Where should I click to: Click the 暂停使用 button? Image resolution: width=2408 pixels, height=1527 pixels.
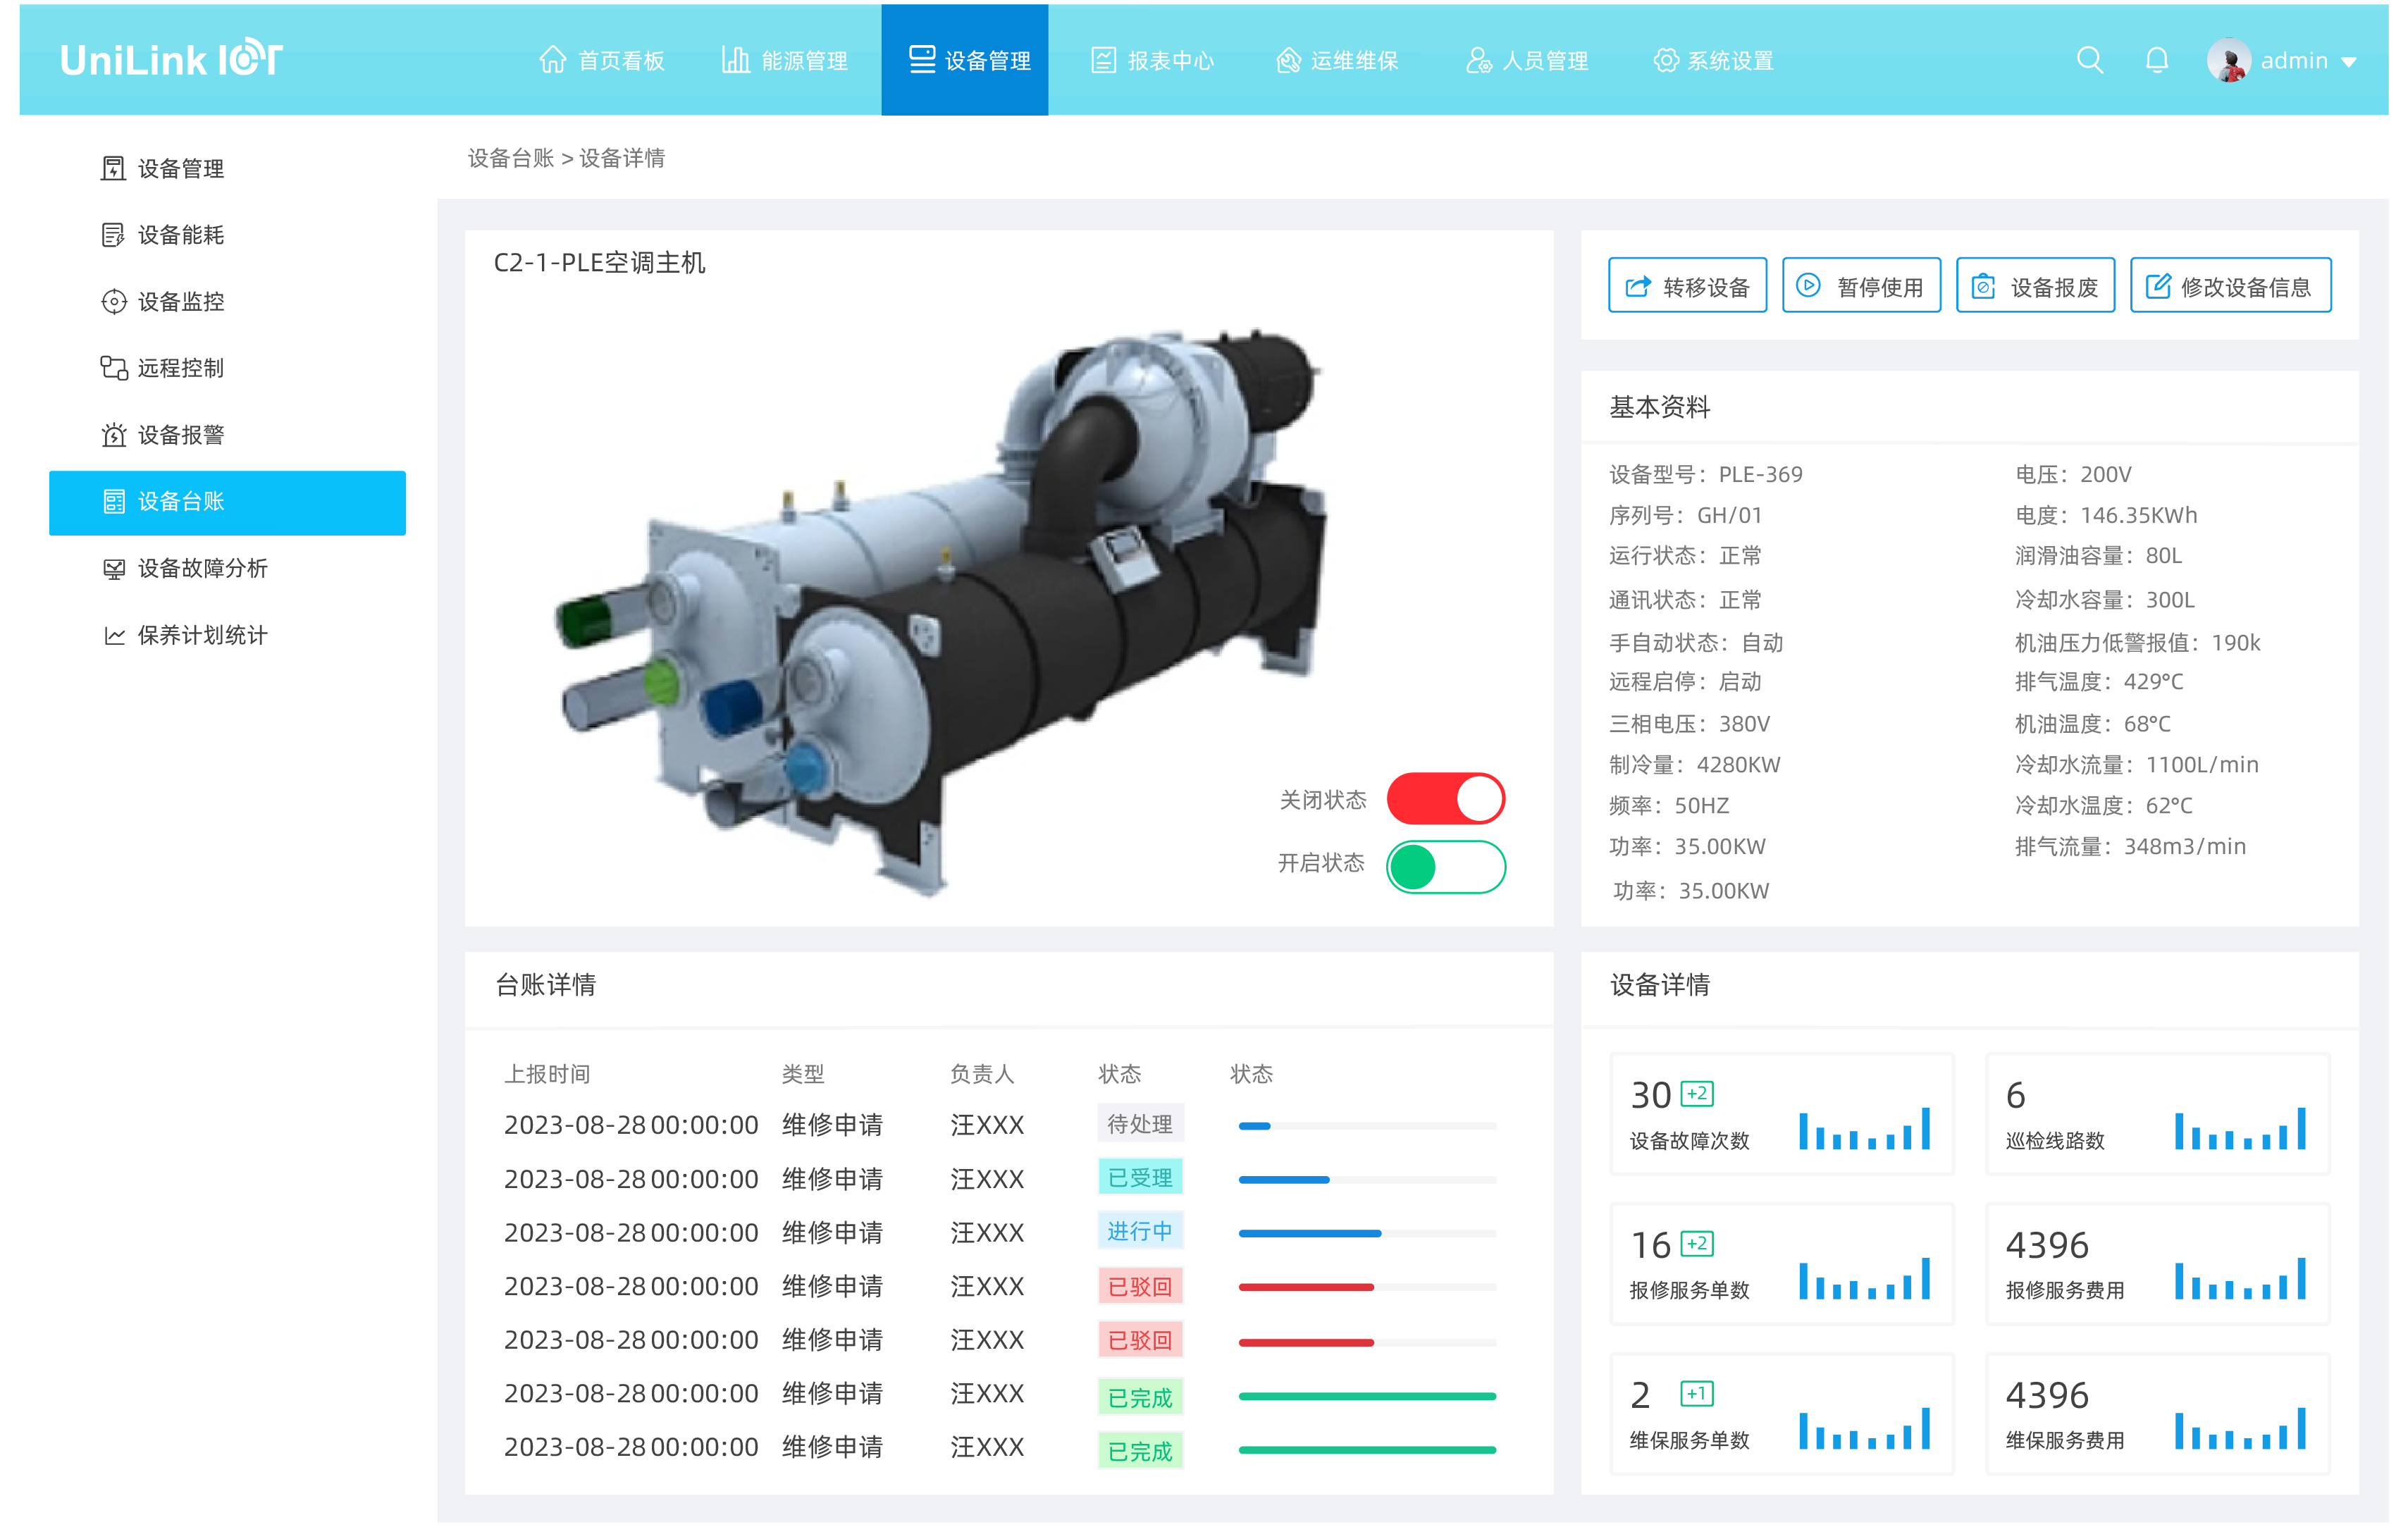1861,286
